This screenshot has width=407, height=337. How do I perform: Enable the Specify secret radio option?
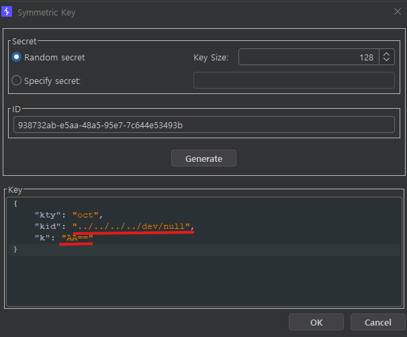17,81
